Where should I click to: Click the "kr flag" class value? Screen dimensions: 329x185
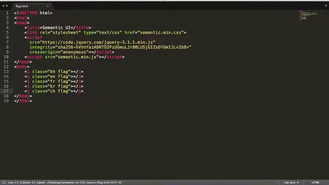coord(59,86)
